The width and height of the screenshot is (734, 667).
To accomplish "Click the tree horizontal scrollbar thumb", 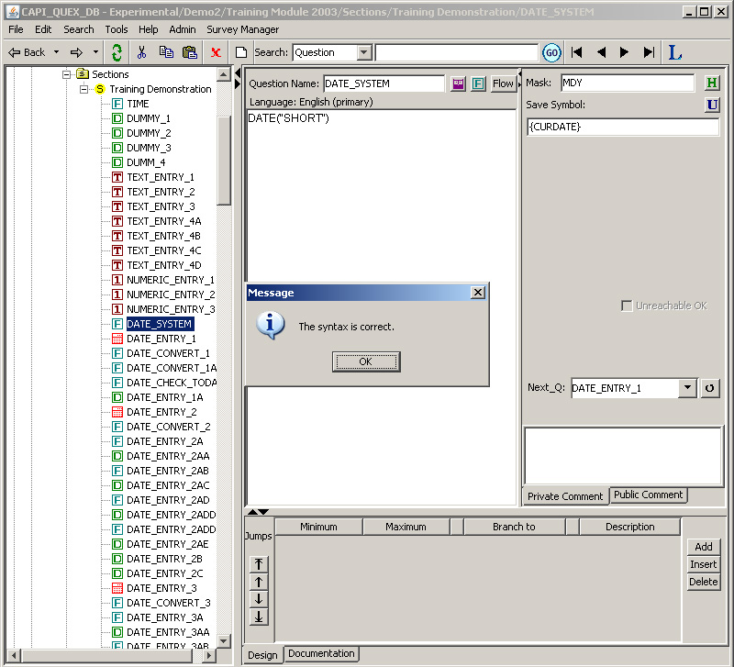I will (106, 655).
